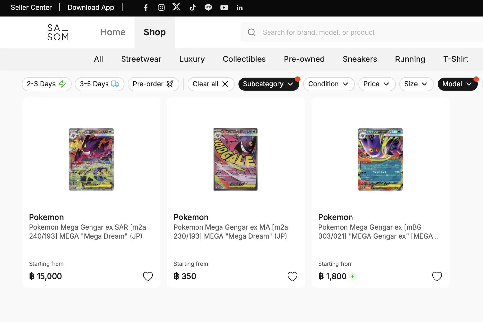The image size is (483, 322).
Task: Click the SASOM logo
Action: 58,32
